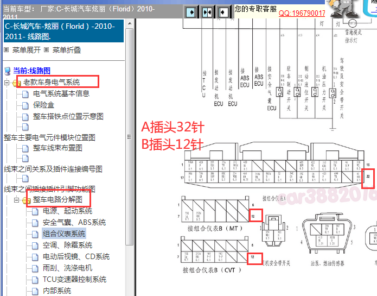Click the blue C-长城汽车-炫丽 title banner
Screen dimensions: 377x296
point(63,32)
